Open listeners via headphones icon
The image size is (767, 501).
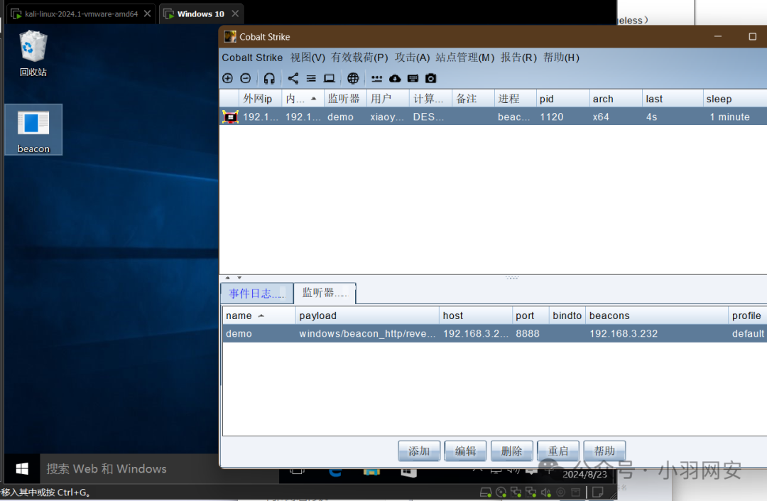point(269,78)
